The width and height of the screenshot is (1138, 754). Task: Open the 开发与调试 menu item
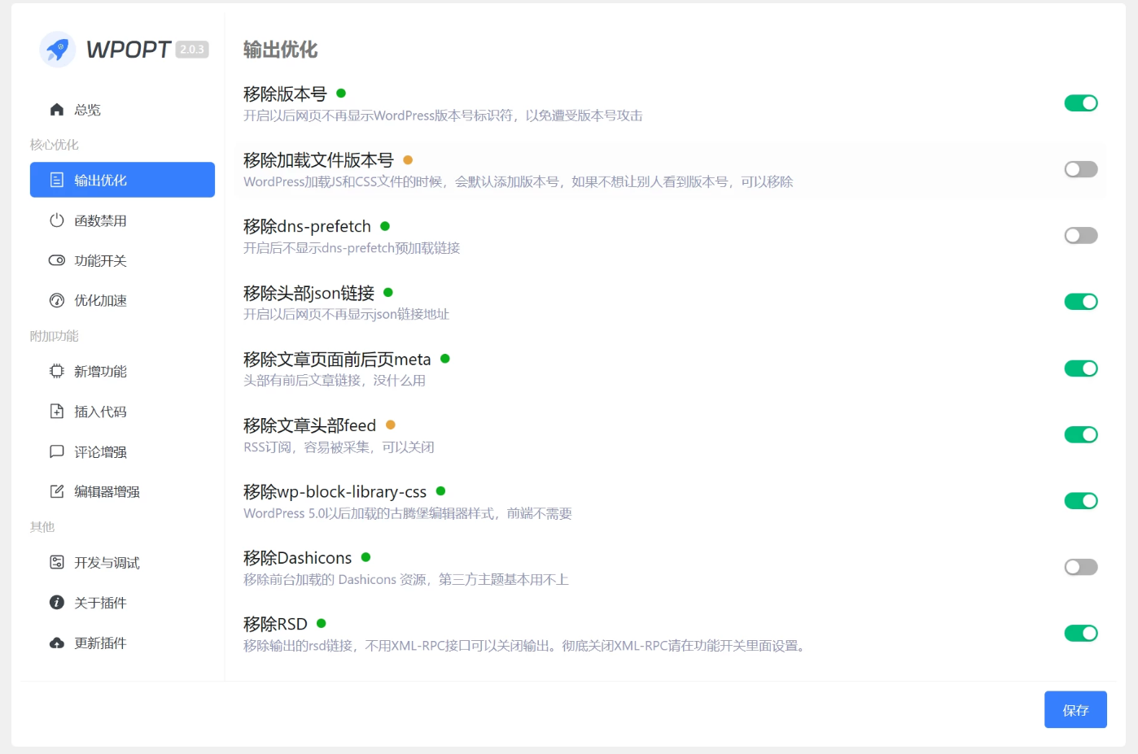[x=107, y=563]
